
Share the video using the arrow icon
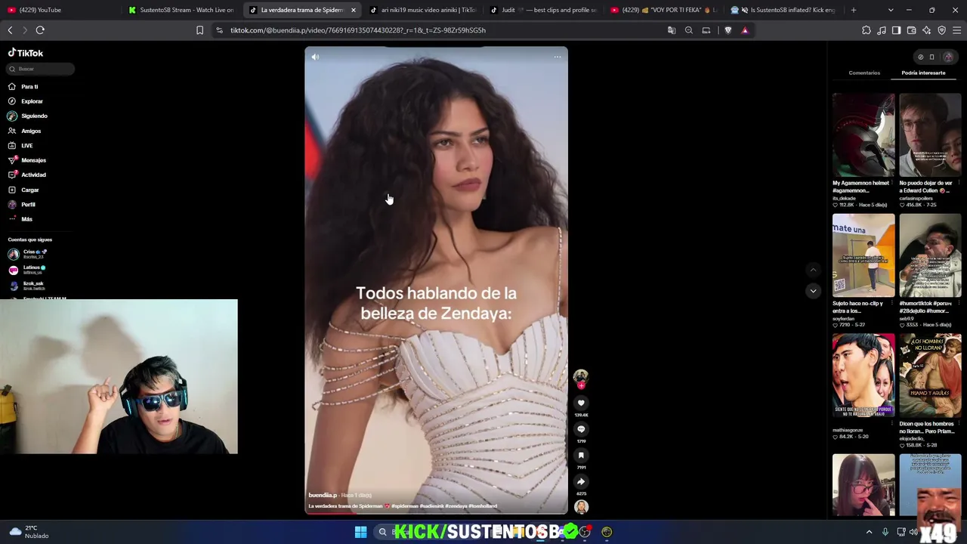coord(581,481)
